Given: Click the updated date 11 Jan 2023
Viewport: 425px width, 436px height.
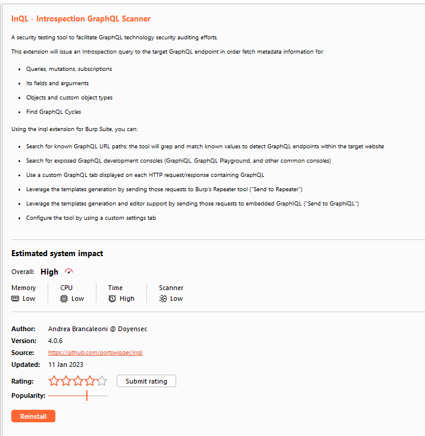Looking at the screenshot, I should coord(67,365).
